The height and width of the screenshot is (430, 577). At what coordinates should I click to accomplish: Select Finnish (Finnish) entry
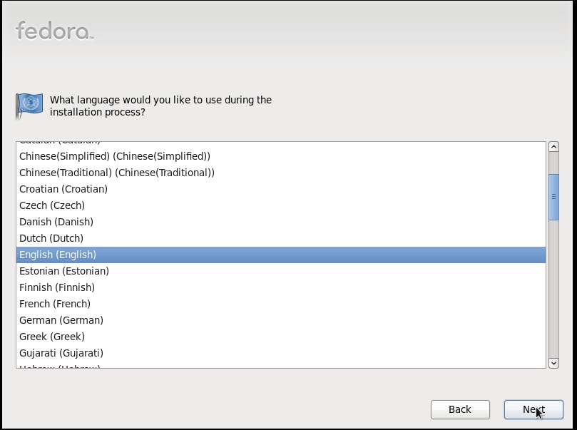coord(281,287)
